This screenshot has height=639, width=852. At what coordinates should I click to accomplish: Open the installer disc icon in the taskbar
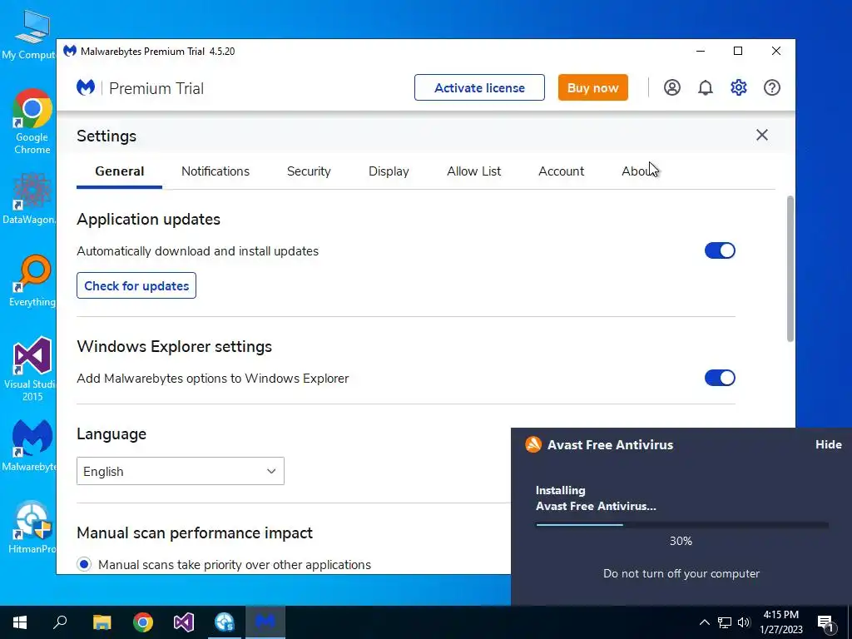[225, 622]
